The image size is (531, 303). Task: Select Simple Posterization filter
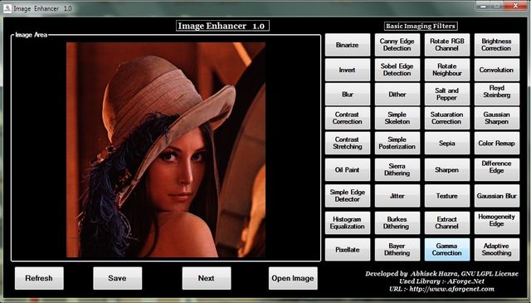[x=397, y=143]
